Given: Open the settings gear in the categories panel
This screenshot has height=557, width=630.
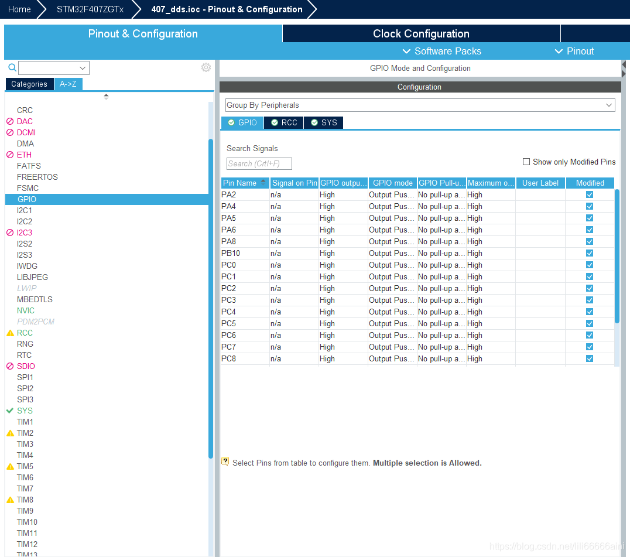Looking at the screenshot, I should pos(206,67).
